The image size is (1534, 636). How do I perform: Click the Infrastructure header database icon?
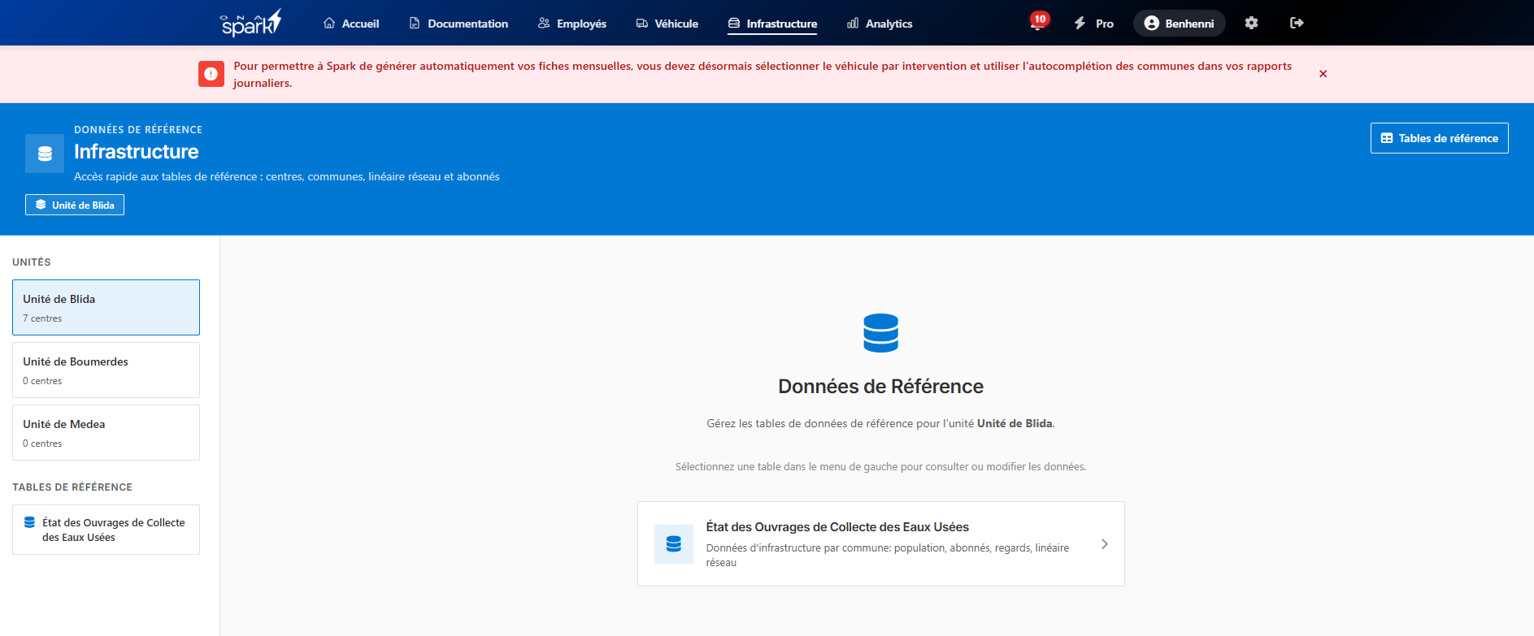click(x=45, y=154)
